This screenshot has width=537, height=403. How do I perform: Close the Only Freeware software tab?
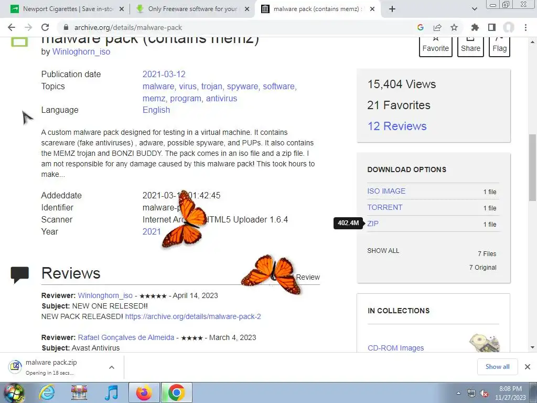(x=247, y=9)
